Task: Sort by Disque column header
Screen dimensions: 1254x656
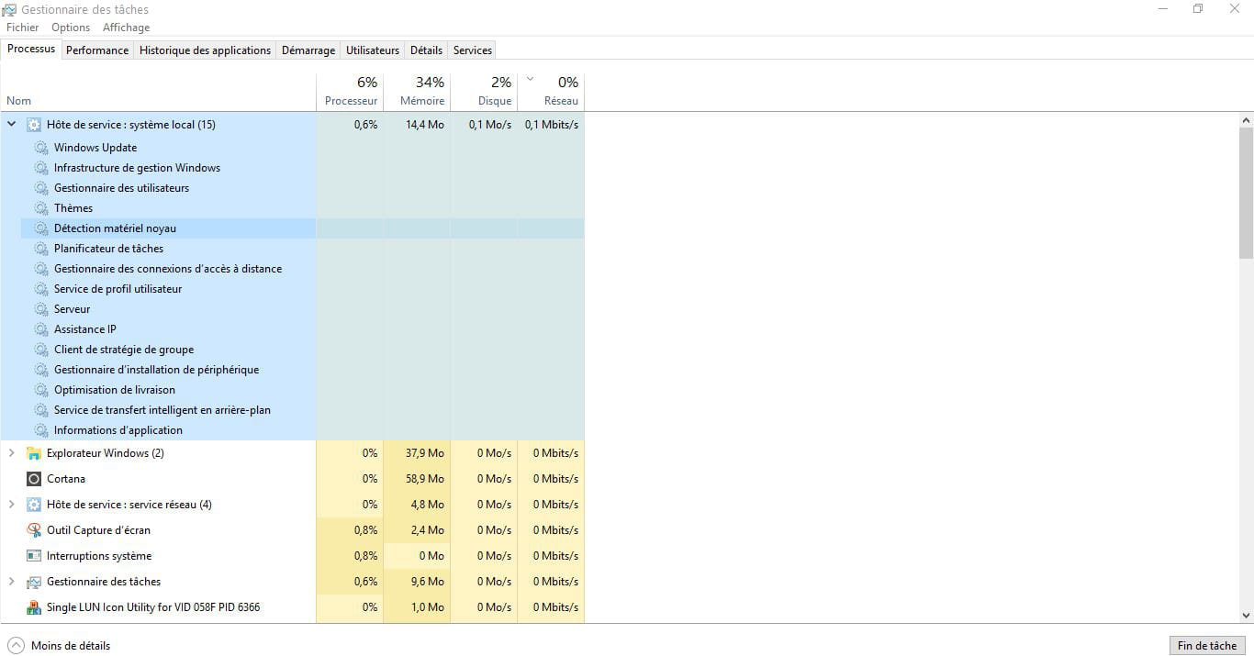Action: [x=484, y=92]
